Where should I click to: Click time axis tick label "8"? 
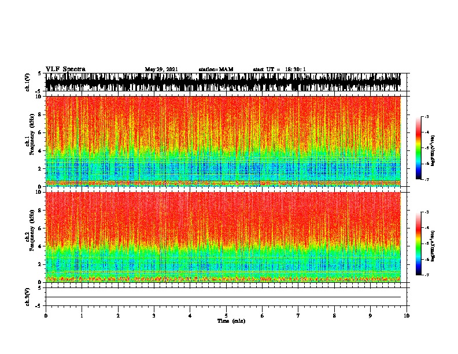[334, 316]
